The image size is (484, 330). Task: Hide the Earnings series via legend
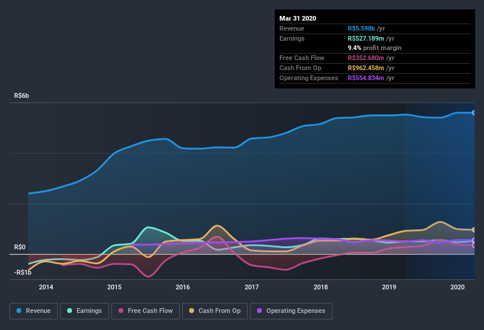[85, 311]
